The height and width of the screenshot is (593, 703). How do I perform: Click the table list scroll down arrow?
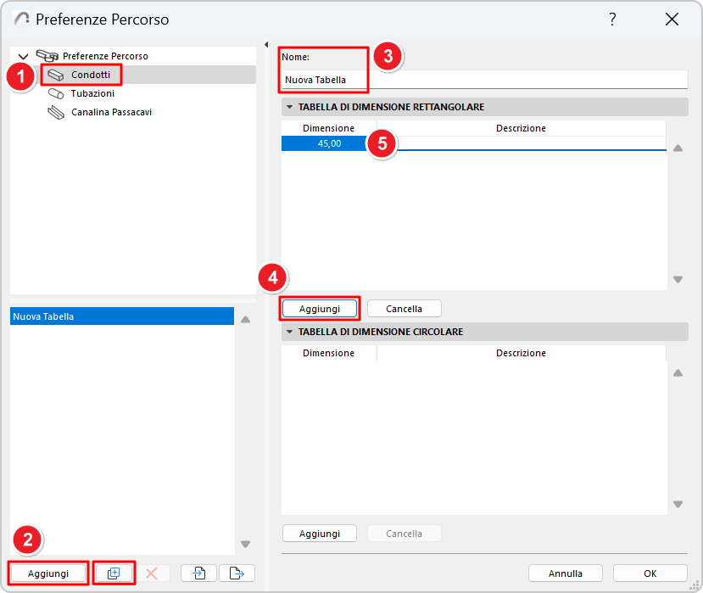245,544
